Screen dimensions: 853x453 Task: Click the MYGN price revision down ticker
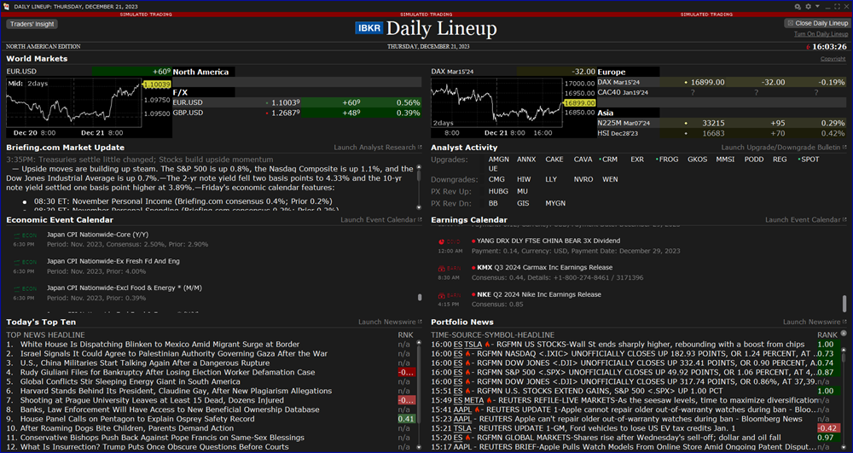pyautogui.click(x=555, y=203)
